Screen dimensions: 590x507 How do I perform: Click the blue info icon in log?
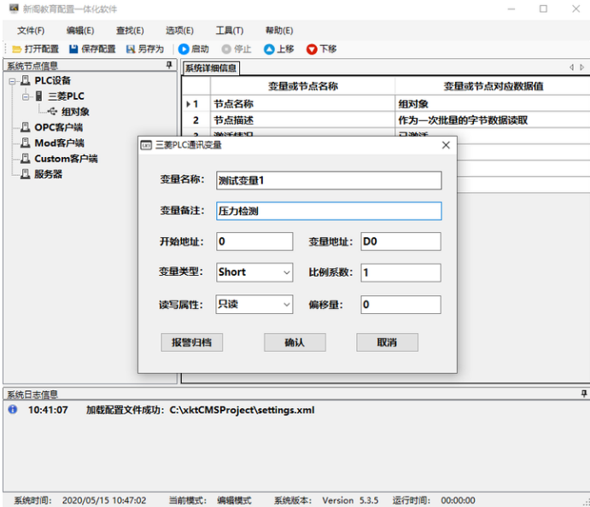[x=13, y=409]
